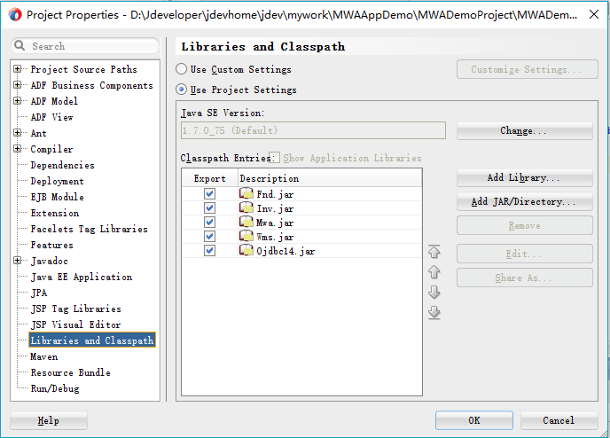The height and width of the screenshot is (438, 610).
Task: Expand ADF Business Components node
Action: tap(17, 85)
